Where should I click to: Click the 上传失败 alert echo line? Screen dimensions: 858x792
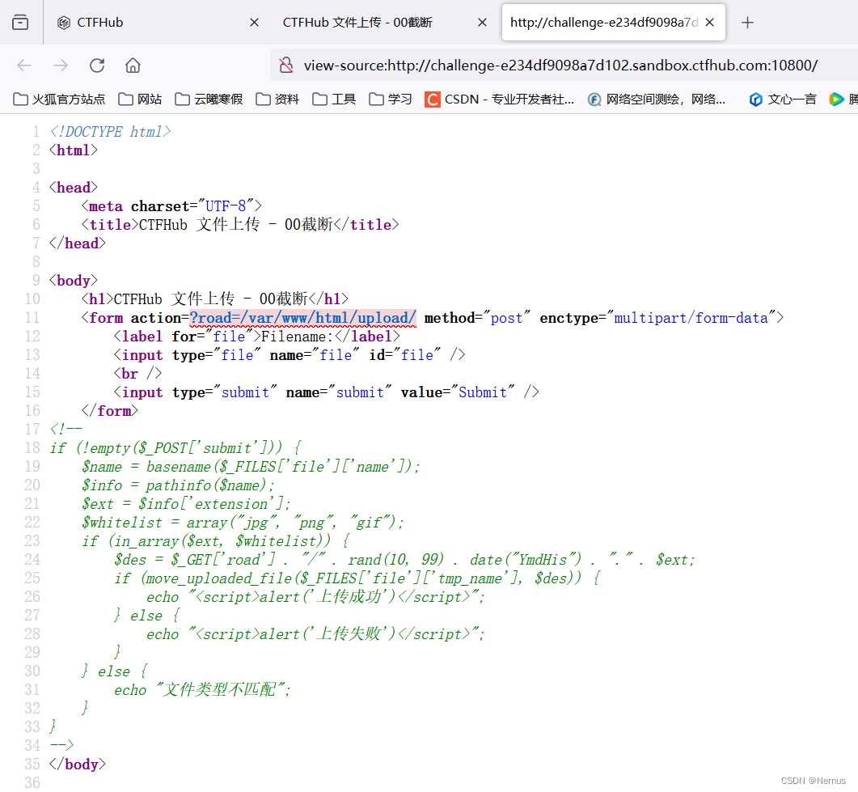pos(315,634)
